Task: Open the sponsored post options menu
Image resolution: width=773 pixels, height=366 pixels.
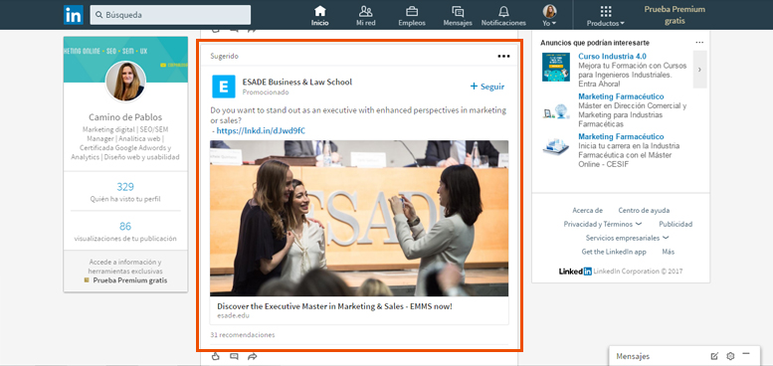Action: pos(503,56)
